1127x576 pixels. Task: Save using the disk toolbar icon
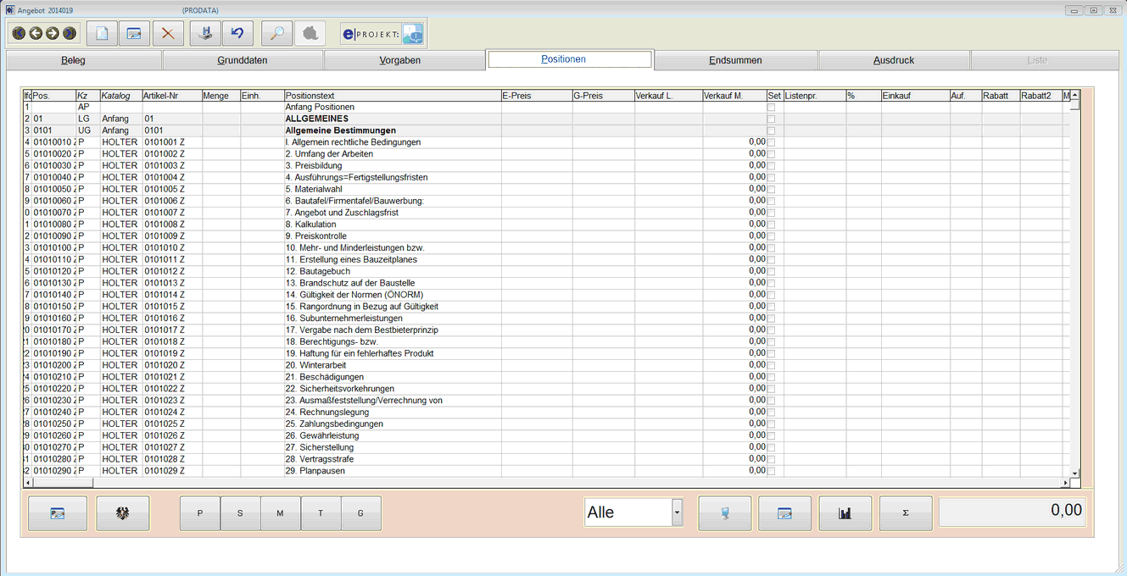204,33
